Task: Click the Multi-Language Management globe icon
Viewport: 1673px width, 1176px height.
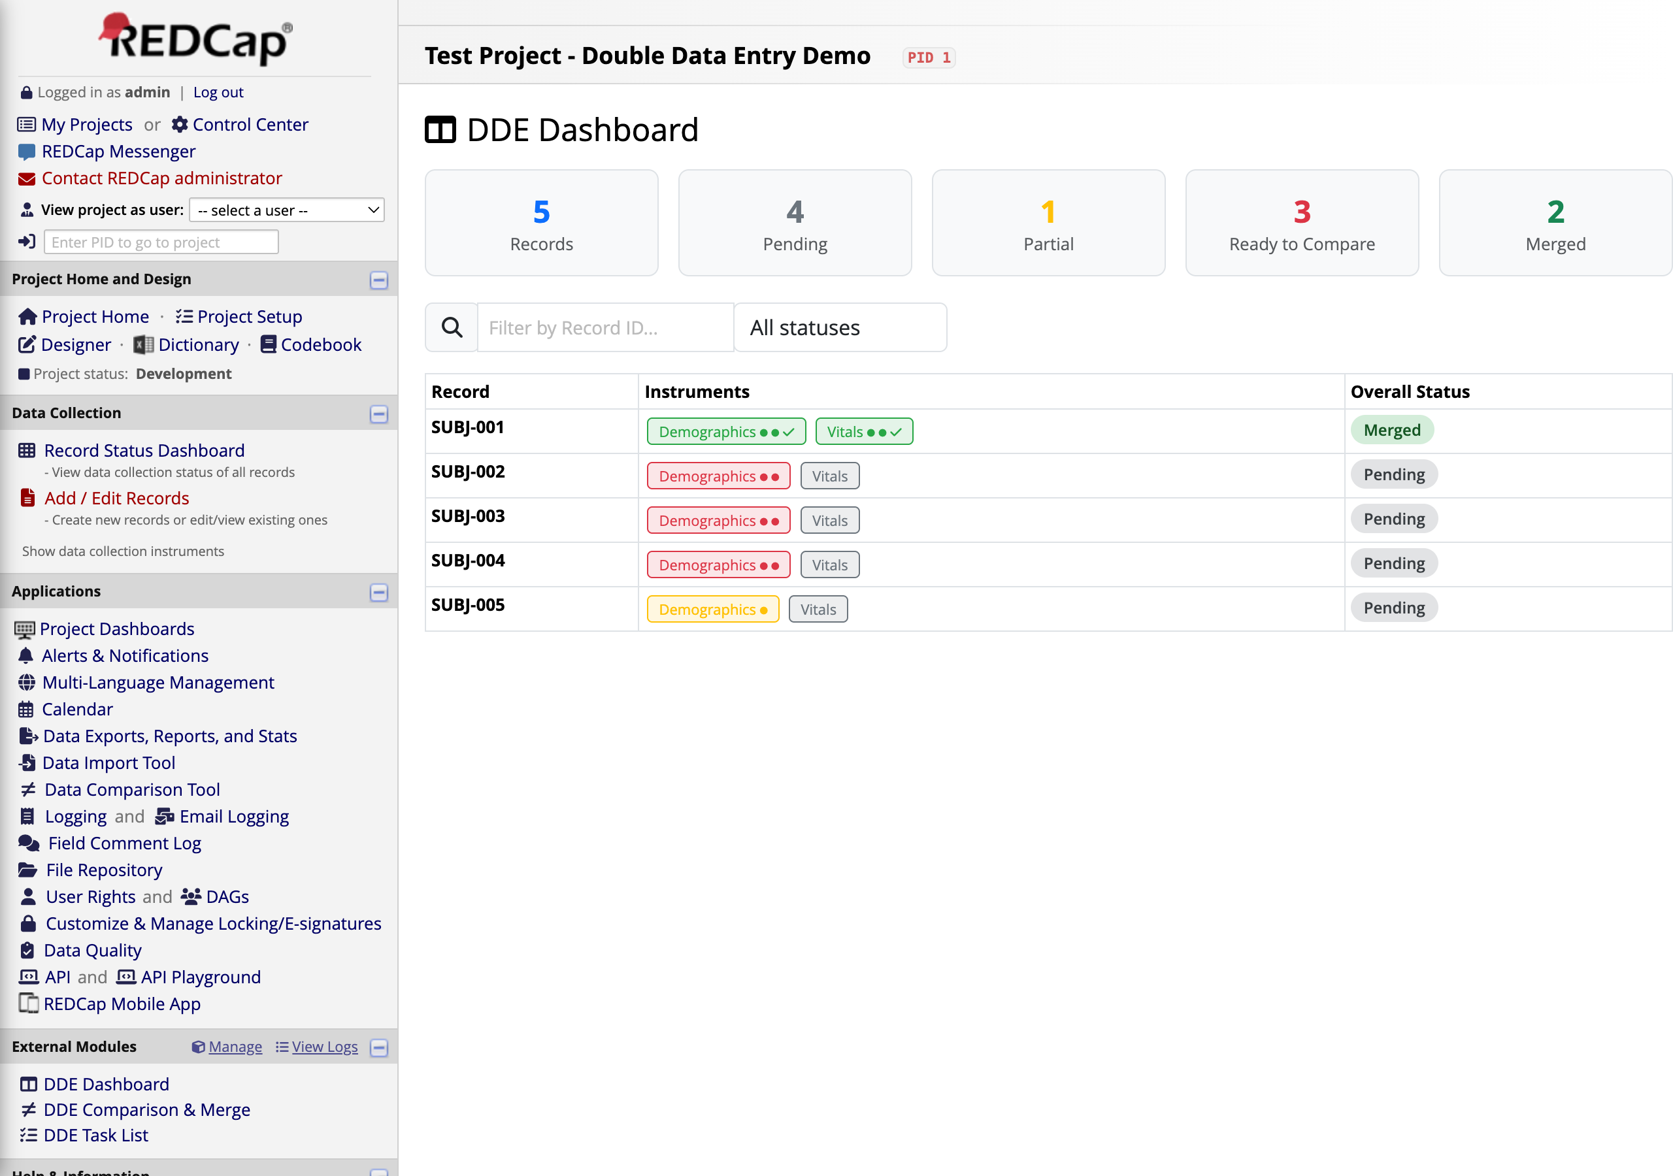Action: pos(26,682)
